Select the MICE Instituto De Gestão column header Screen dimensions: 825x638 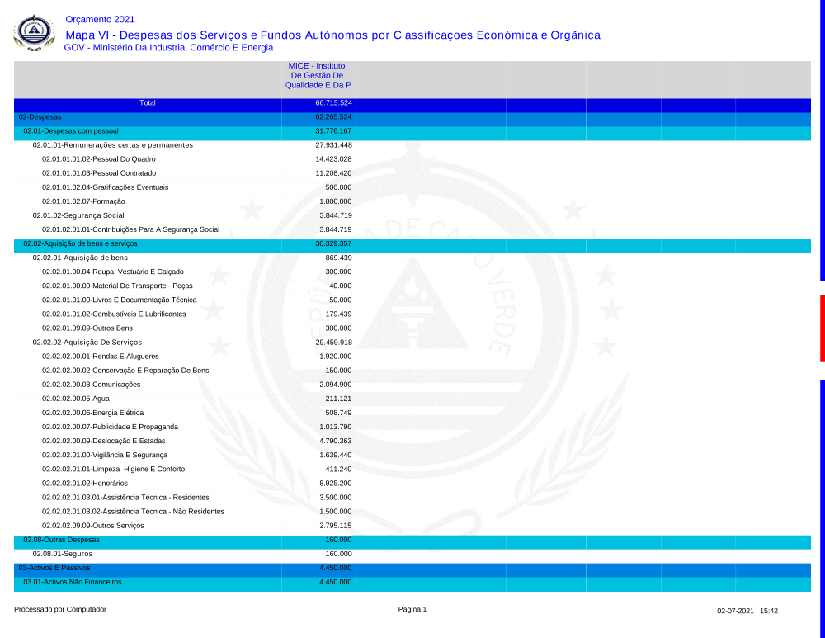pos(317,75)
